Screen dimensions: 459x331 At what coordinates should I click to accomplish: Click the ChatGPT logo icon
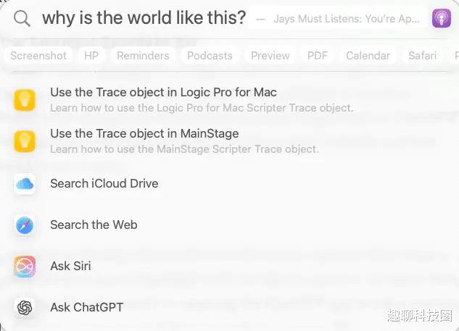coord(25,308)
